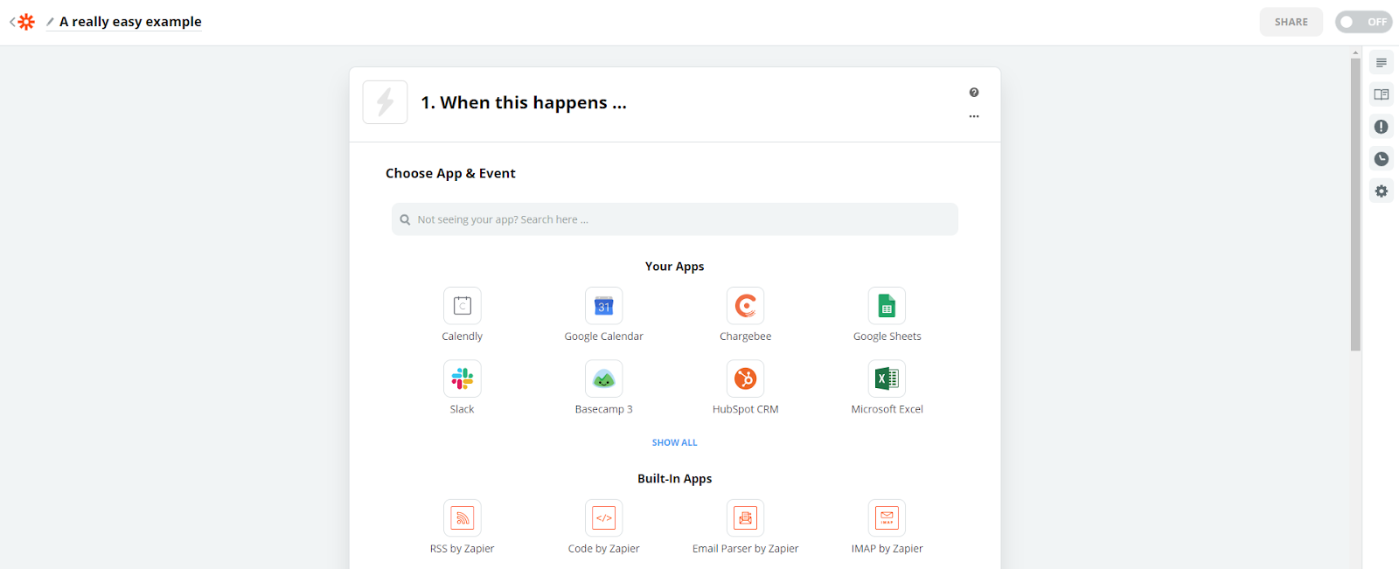Open the help question mark icon
Screen dimensions: 1399x569
[974, 93]
